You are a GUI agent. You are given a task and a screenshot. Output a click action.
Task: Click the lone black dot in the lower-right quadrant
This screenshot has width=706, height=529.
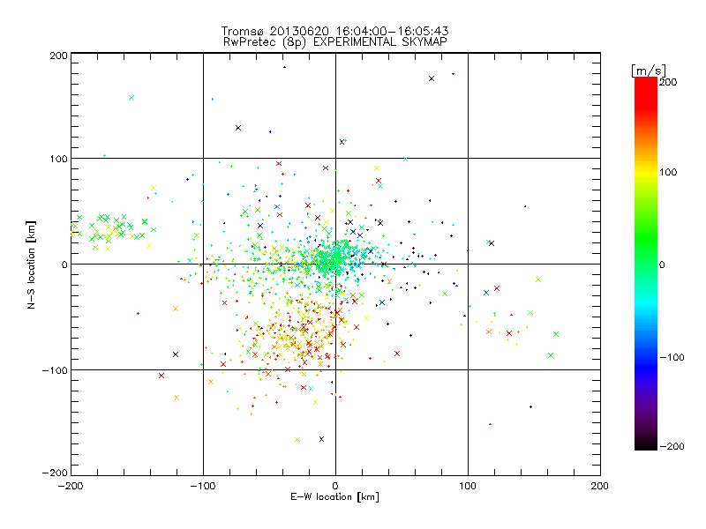pyautogui.click(x=531, y=407)
